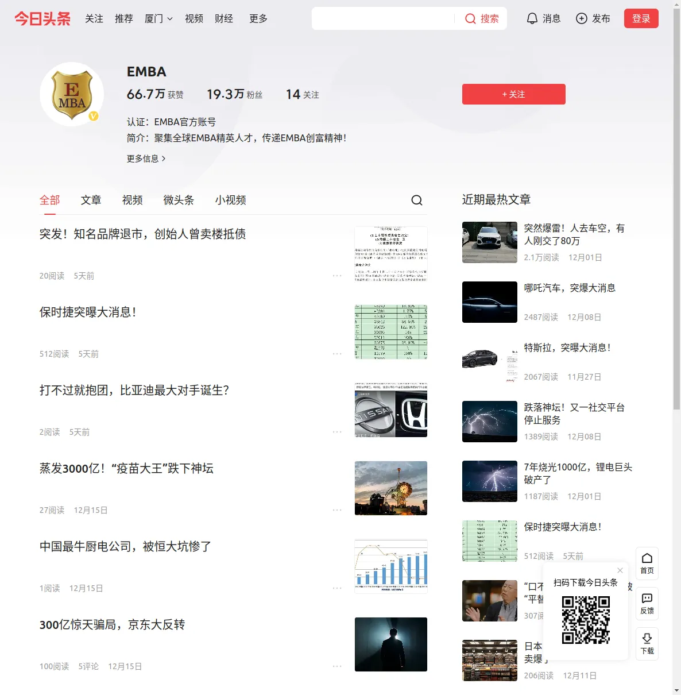The width and height of the screenshot is (681, 695).
Task: Open article 突发！知名品牌退市，创始人曾卖楼抵债
Action: coord(143,234)
